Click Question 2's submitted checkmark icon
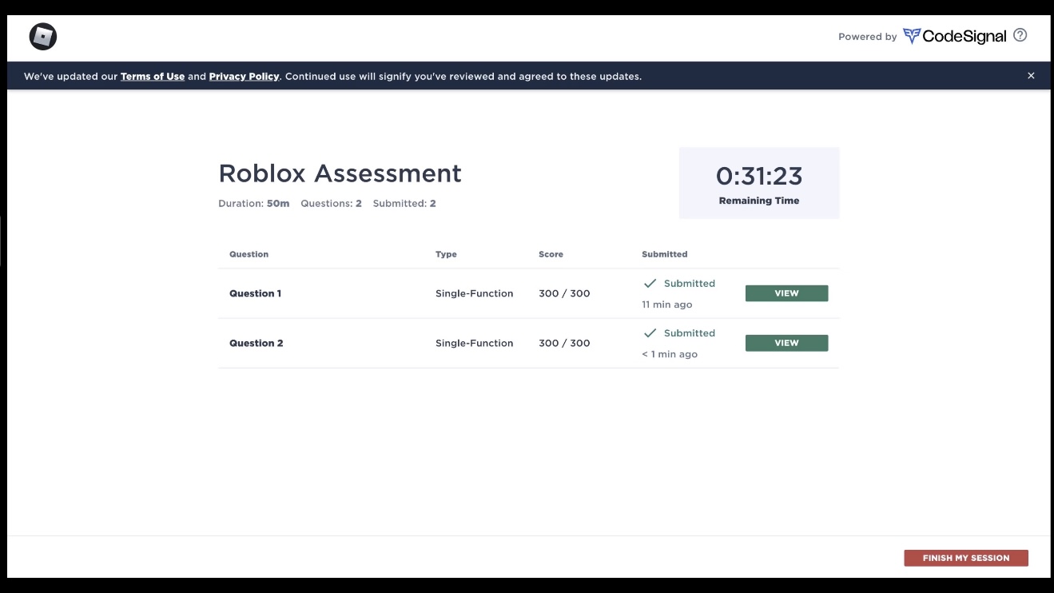 [650, 333]
